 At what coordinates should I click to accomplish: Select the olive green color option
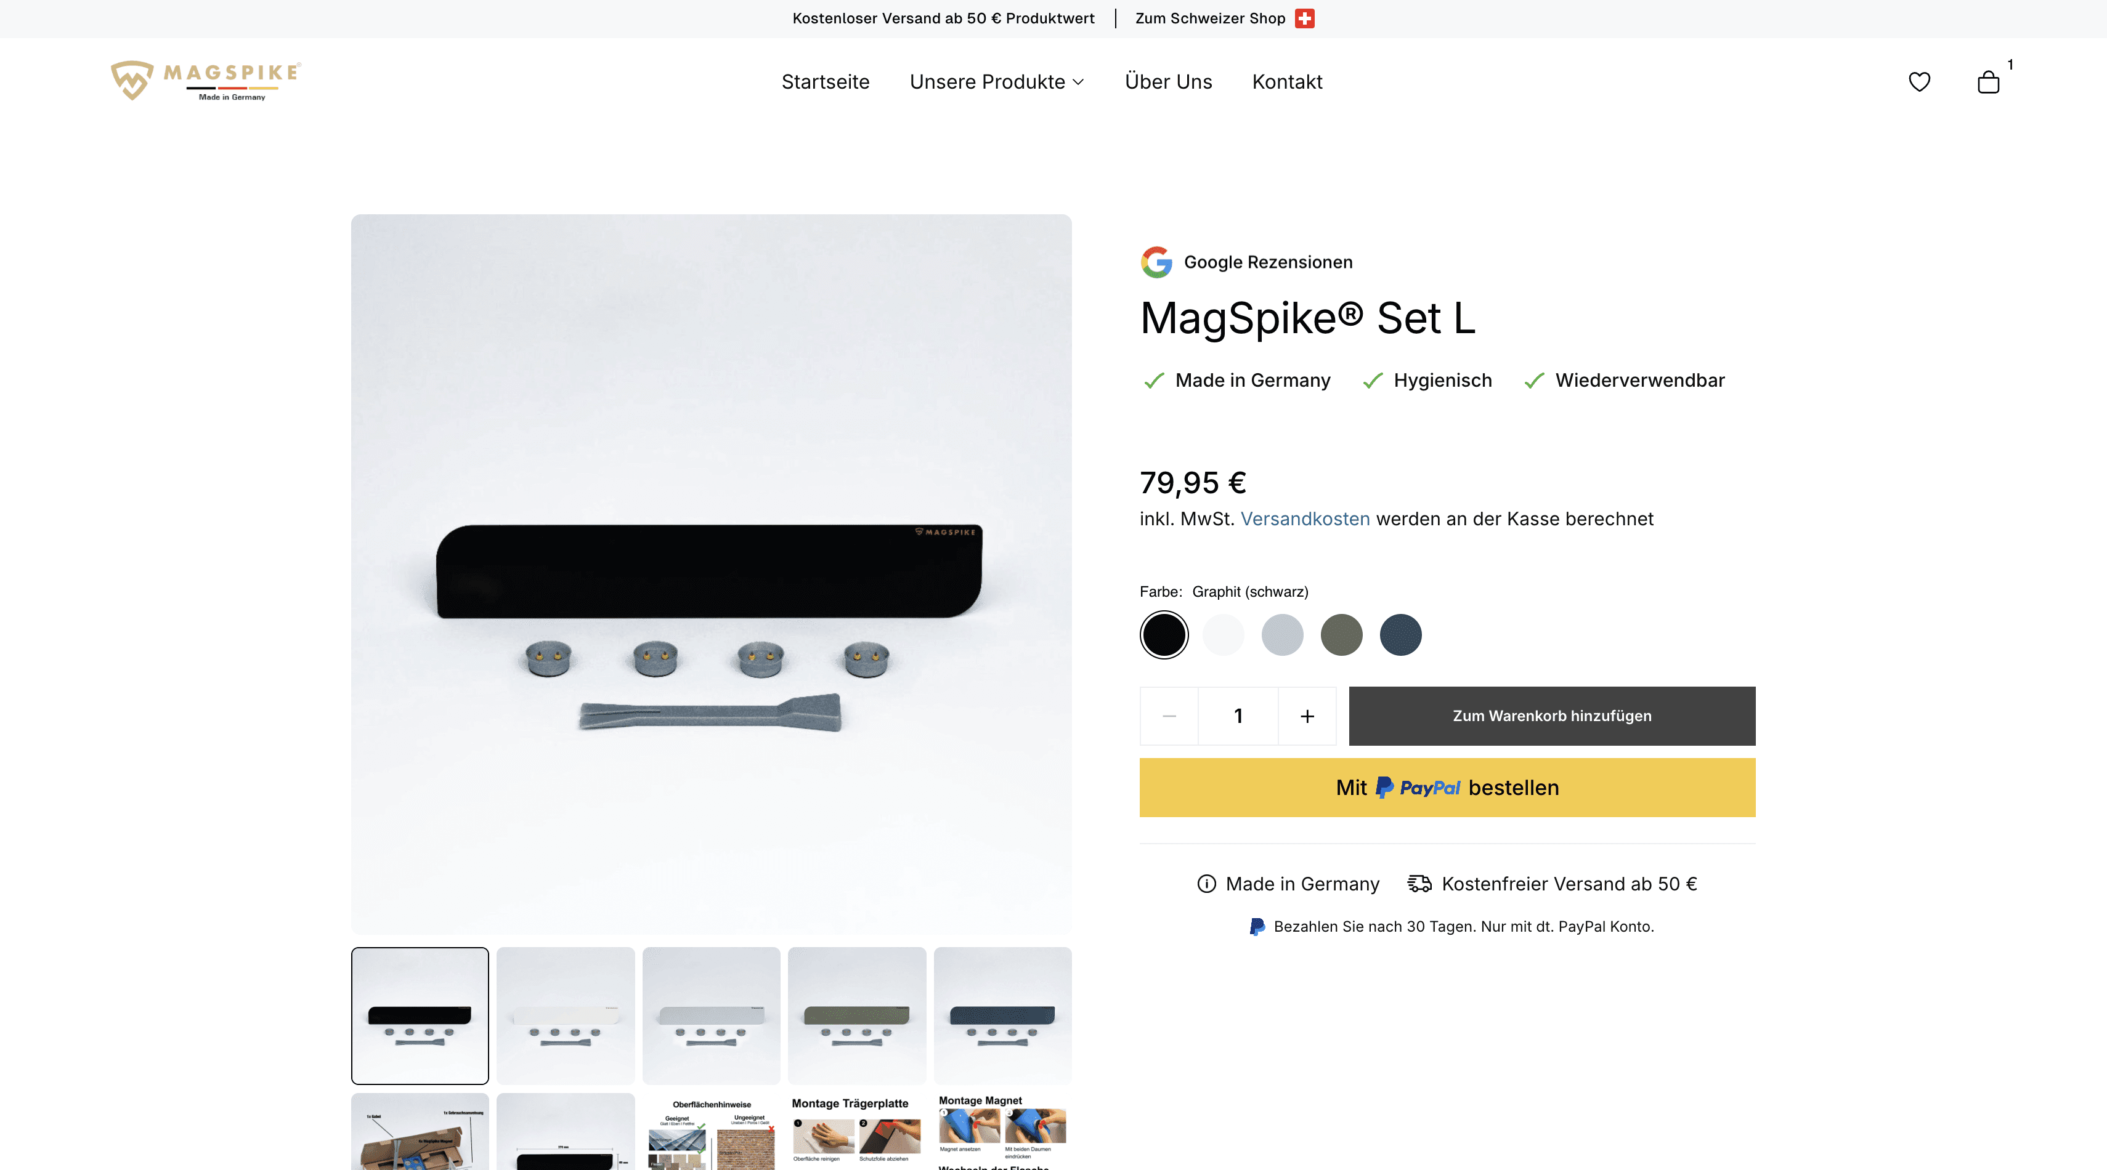coord(1341,635)
